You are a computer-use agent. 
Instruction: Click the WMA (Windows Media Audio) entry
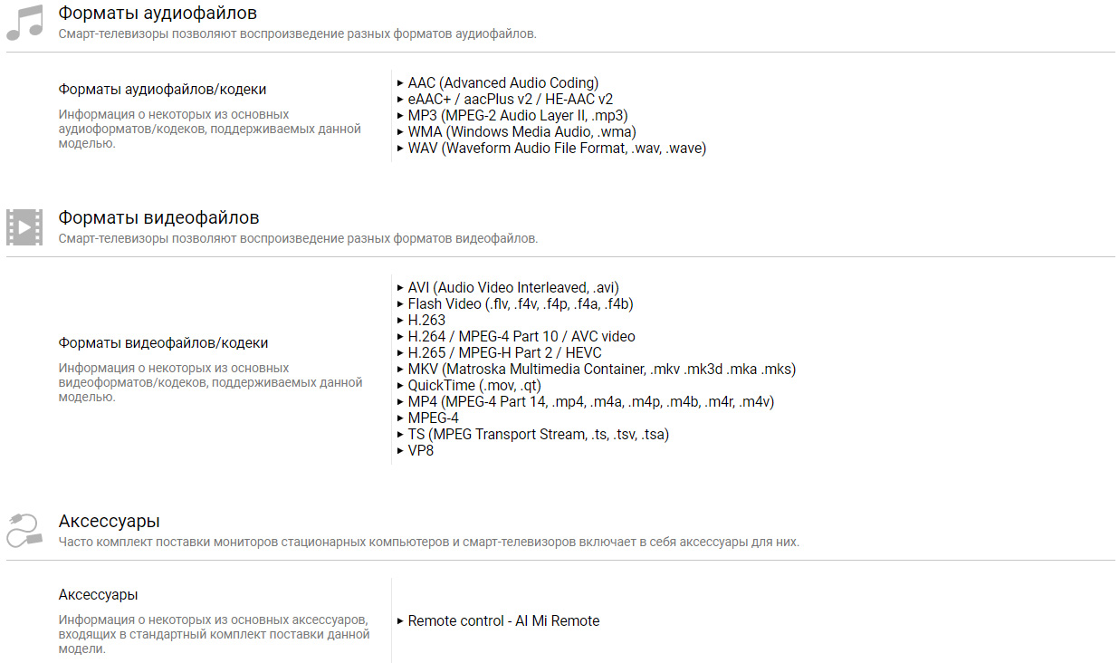click(x=521, y=132)
